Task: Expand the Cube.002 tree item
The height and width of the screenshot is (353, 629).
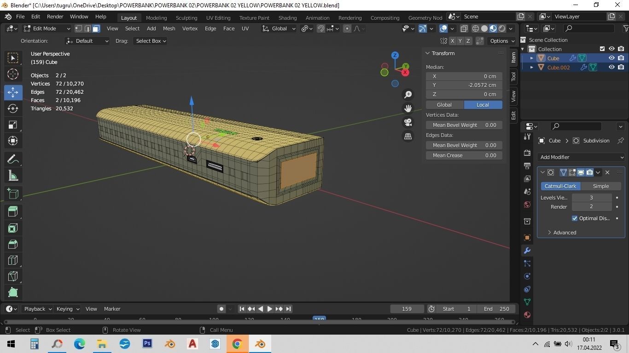Action: [x=532, y=67]
